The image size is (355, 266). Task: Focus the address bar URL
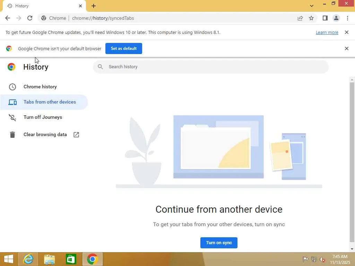[103, 18]
